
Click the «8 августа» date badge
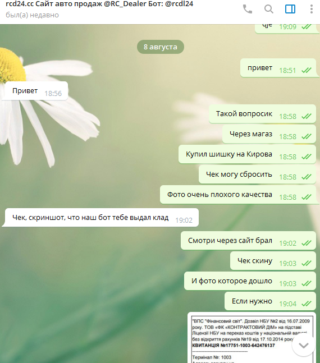161,47
